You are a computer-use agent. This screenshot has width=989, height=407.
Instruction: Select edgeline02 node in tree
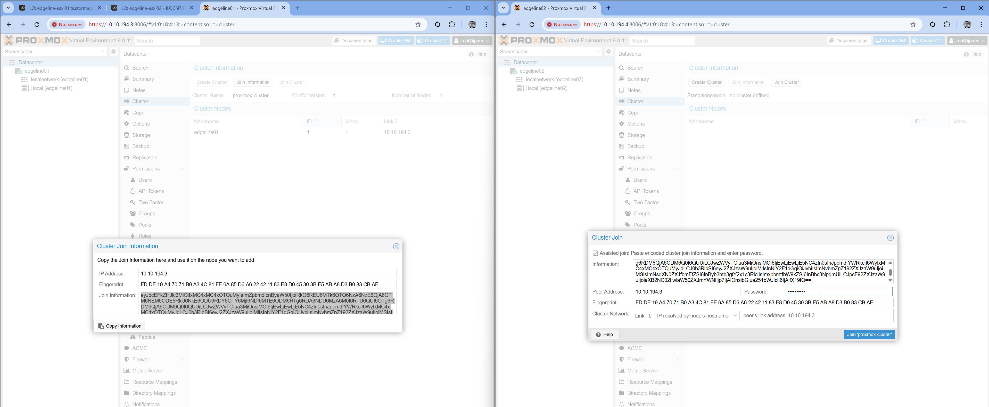point(531,71)
